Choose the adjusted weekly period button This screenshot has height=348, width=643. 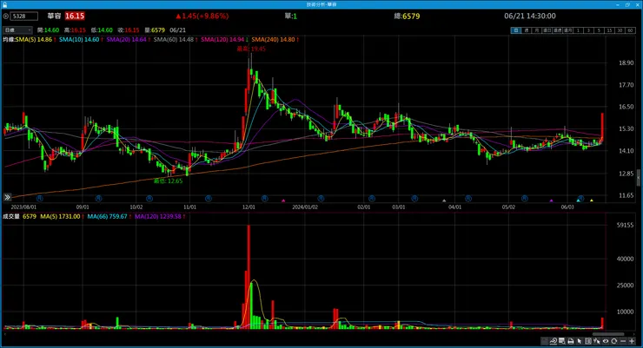point(557,30)
